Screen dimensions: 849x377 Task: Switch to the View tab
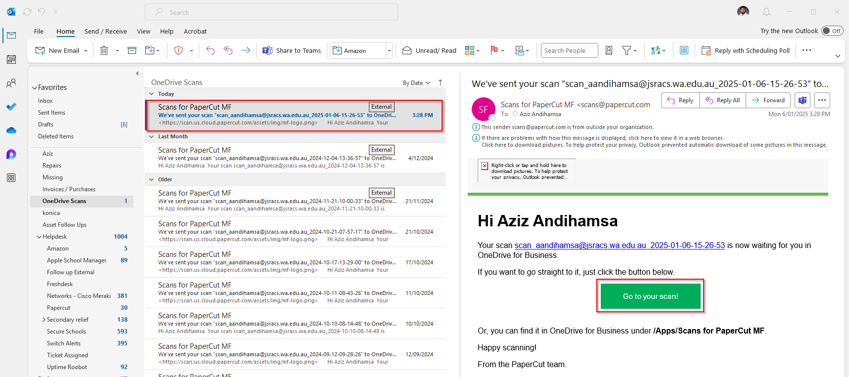(x=143, y=31)
